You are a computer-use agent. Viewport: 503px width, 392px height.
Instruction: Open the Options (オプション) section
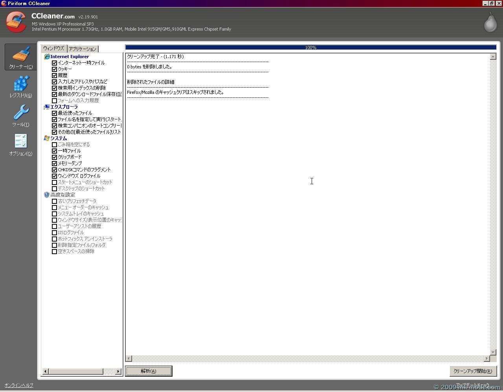tap(21, 145)
